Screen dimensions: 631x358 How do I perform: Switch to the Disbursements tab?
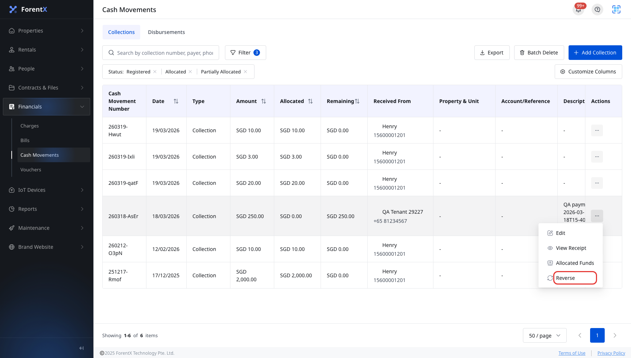(x=167, y=32)
